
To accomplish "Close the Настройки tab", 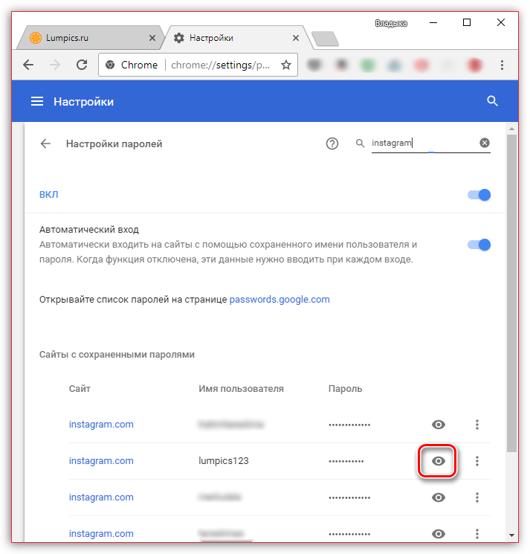I will pyautogui.click(x=296, y=38).
